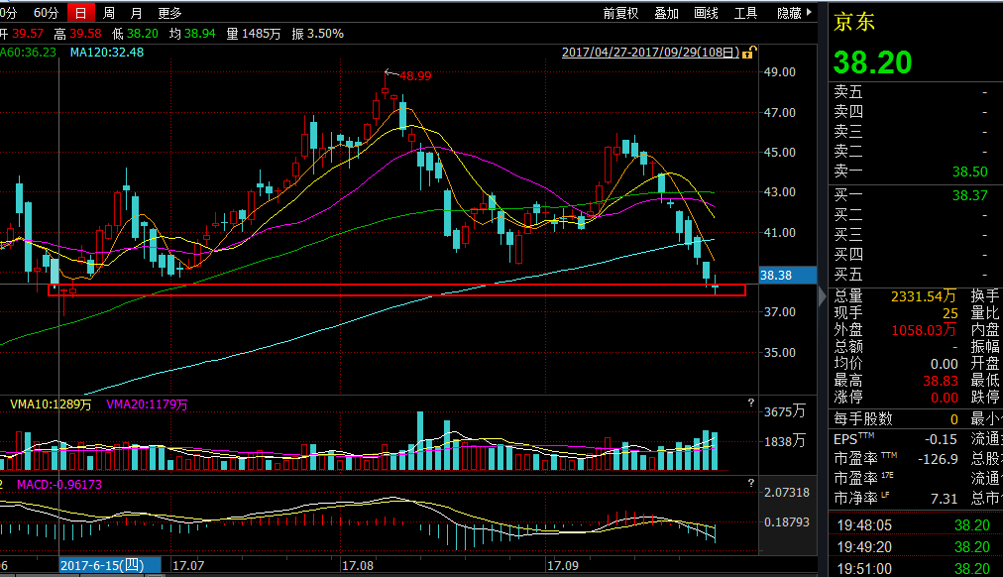Collapse the right quote panel using side arrow

821,296
